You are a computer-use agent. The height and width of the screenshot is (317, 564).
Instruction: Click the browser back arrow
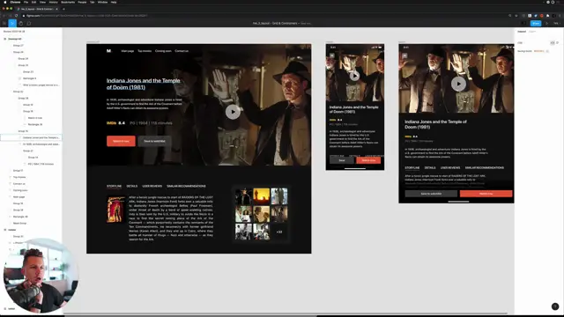(4, 16)
